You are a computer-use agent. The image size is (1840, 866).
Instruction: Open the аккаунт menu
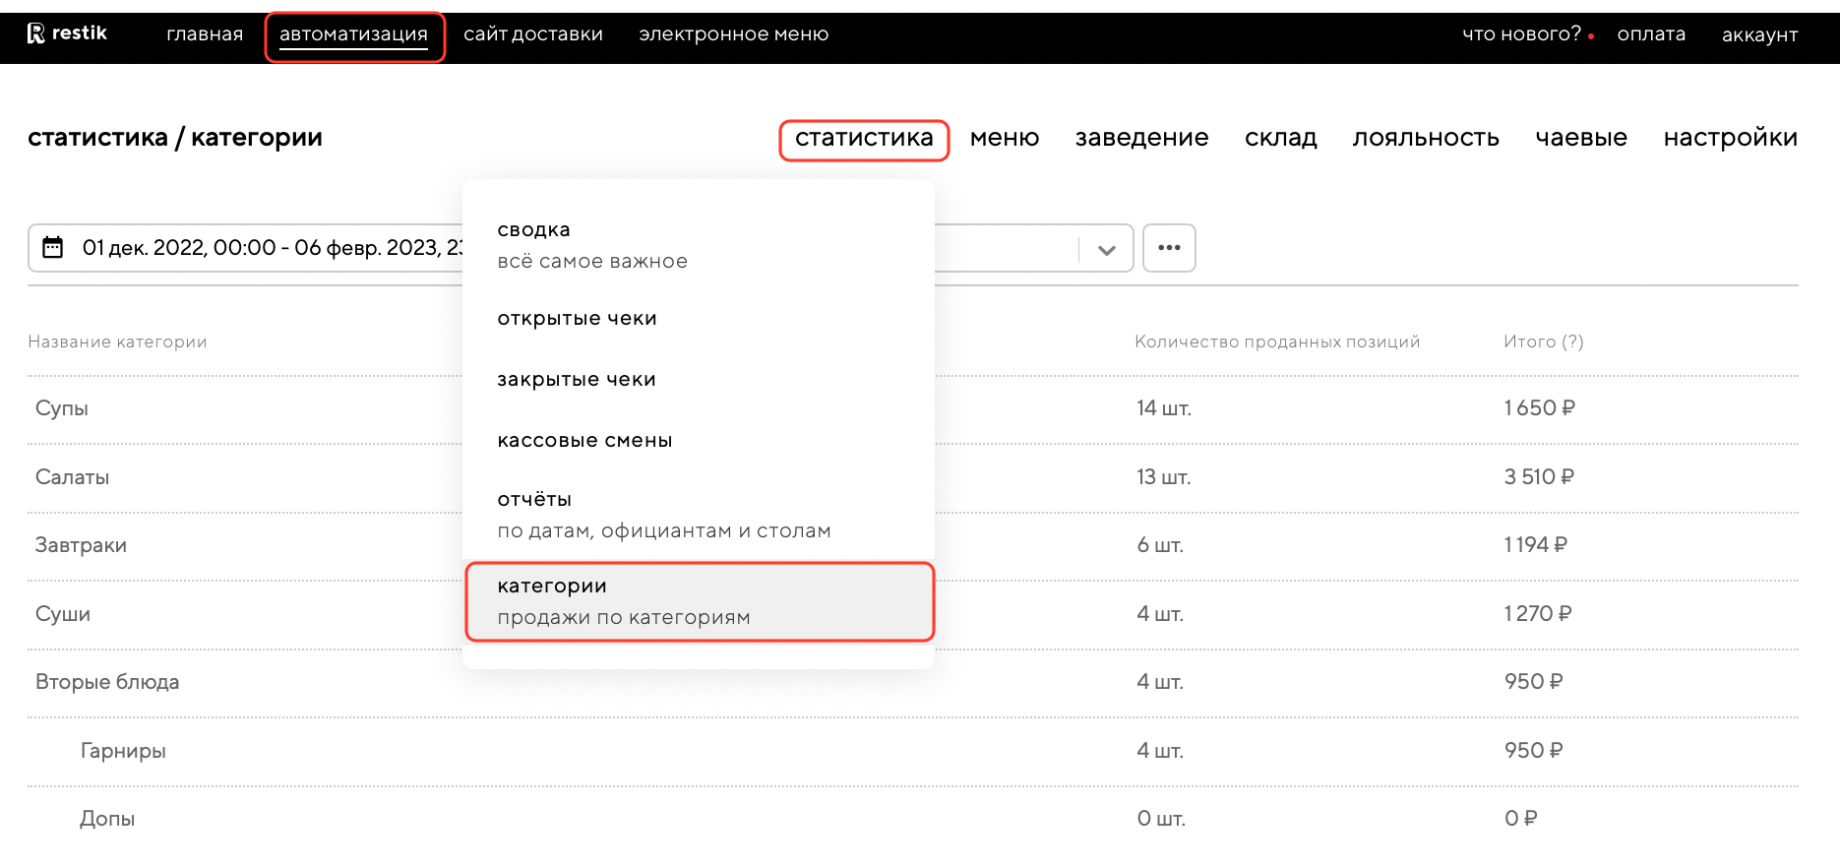pos(1759,35)
